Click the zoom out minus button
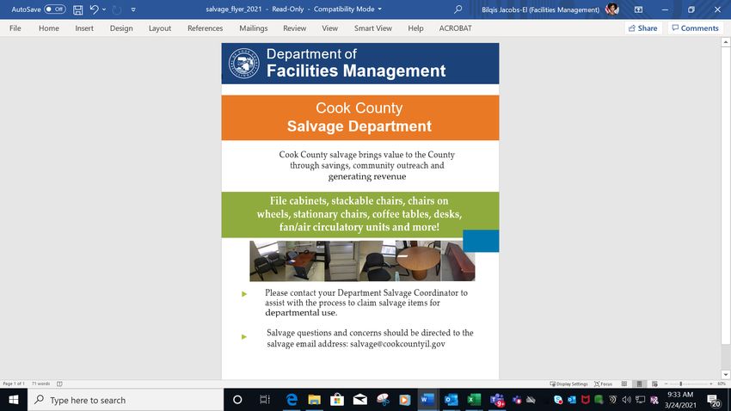 666,384
